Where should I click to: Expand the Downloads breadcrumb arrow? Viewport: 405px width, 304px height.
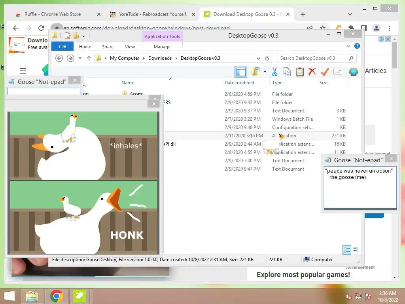click(176, 58)
